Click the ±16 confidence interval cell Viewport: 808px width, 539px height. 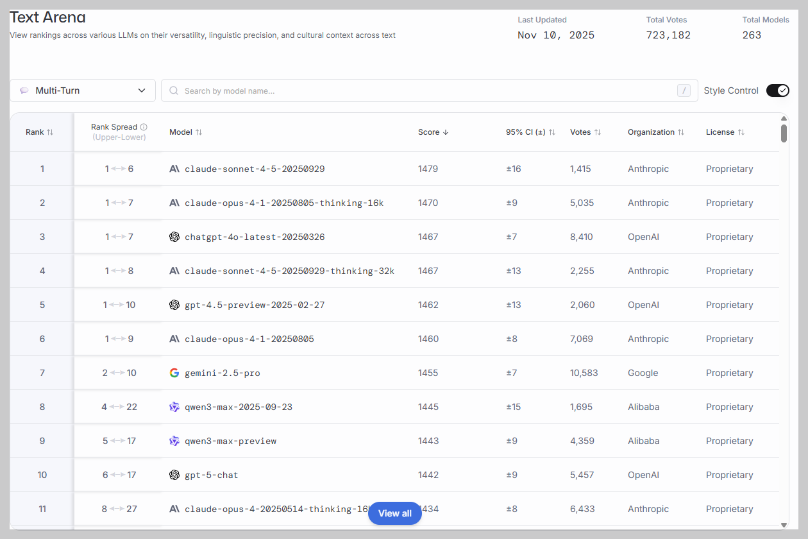(514, 169)
